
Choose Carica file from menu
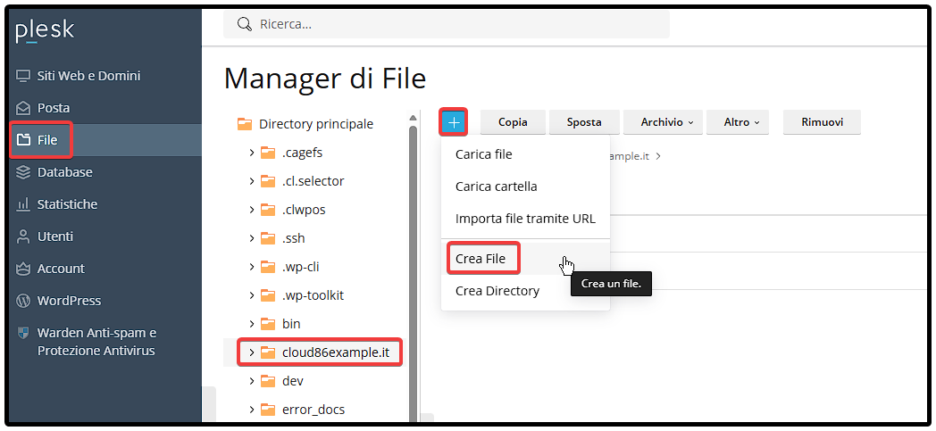pyautogui.click(x=525, y=154)
